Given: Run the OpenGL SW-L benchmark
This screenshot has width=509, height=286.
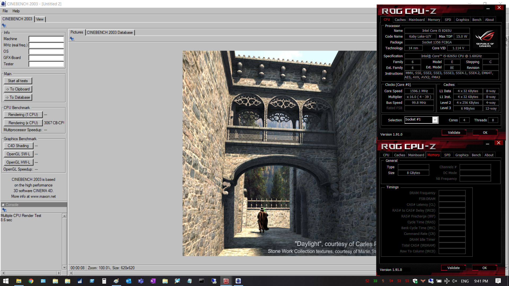Looking at the screenshot, I should (18, 154).
